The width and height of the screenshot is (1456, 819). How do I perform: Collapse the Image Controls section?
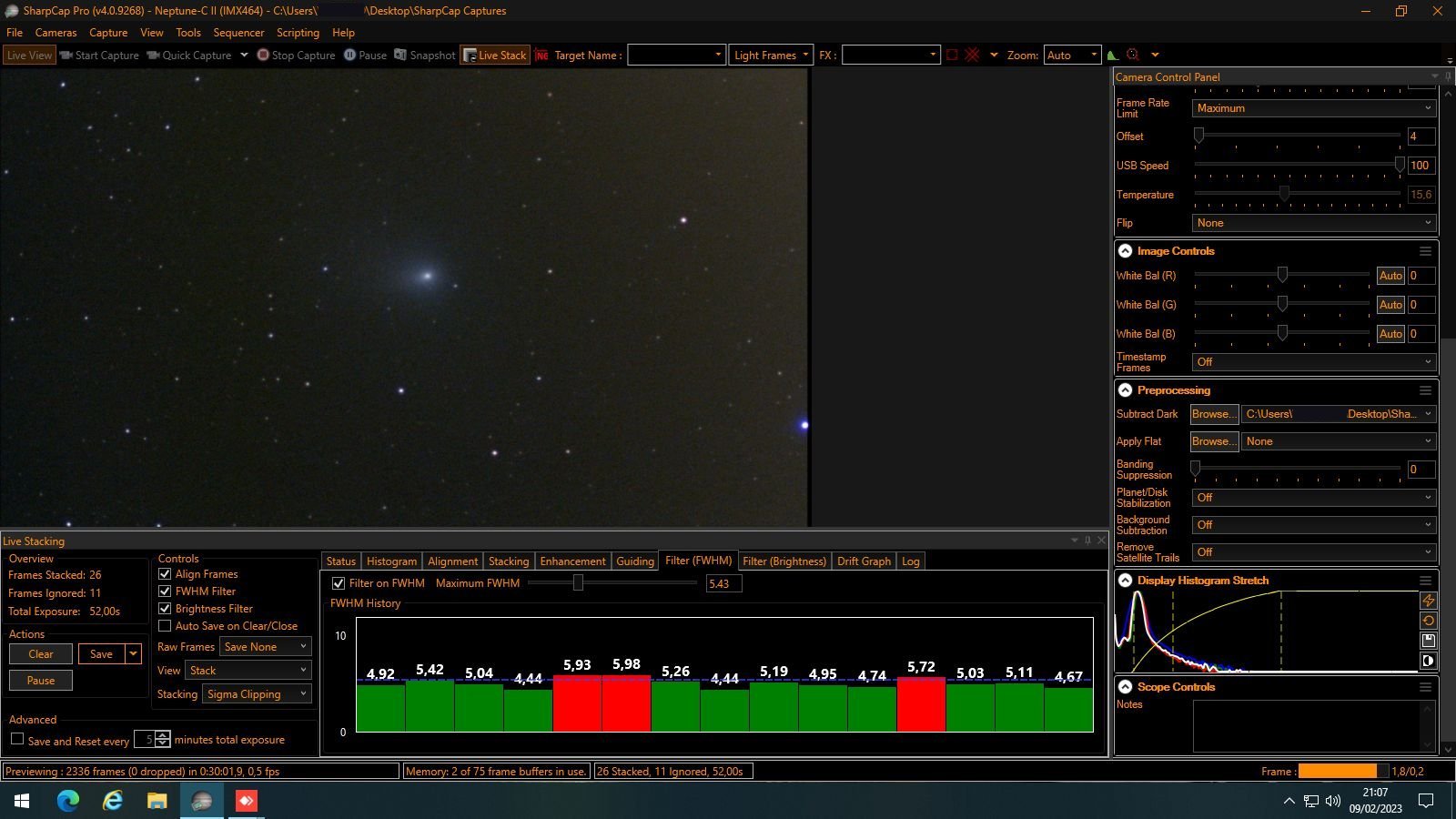pos(1126,251)
